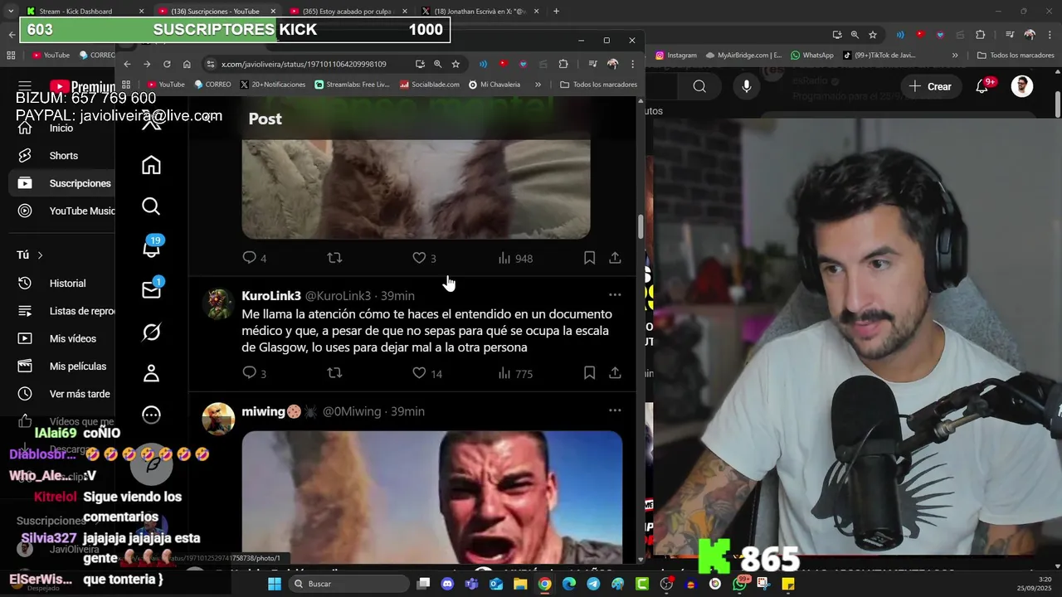
Task: Open Streamlabs bookmark in front window
Action: pyautogui.click(x=352, y=85)
